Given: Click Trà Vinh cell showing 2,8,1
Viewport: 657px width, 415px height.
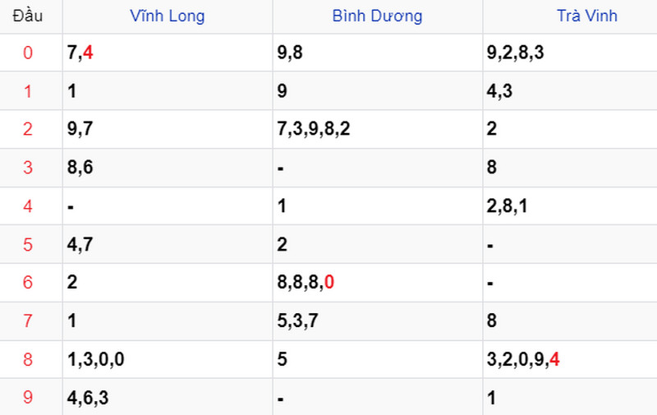Looking at the screenshot, I should click(x=570, y=205).
